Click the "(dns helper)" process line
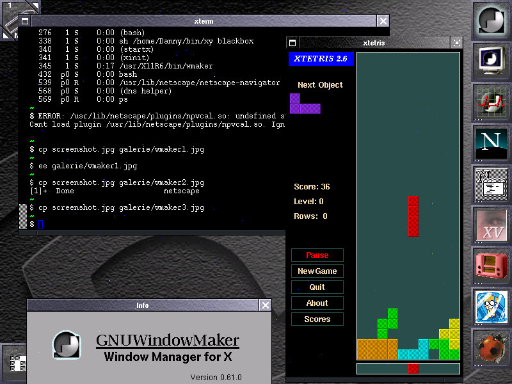 (x=105, y=91)
